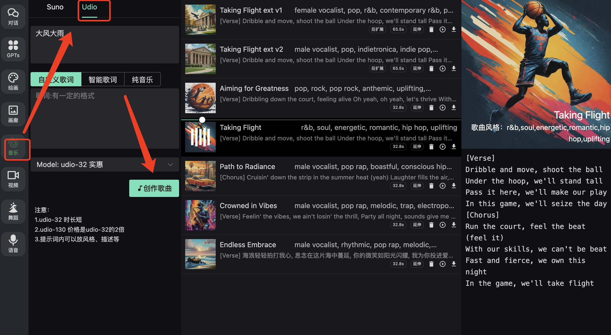Screen dimensions: 611x335
Task: Switch to 智能歌词 smart lyrics mode
Action: pos(103,79)
